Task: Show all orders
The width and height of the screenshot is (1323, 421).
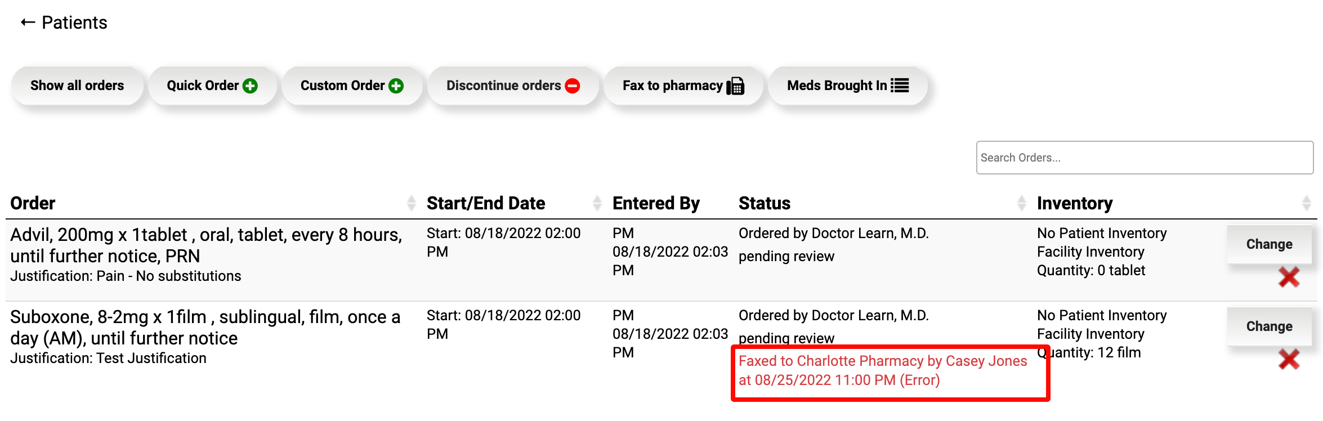Action: 77,86
